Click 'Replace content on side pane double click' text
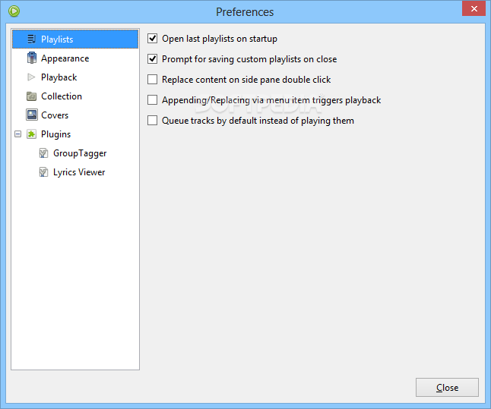 (246, 80)
